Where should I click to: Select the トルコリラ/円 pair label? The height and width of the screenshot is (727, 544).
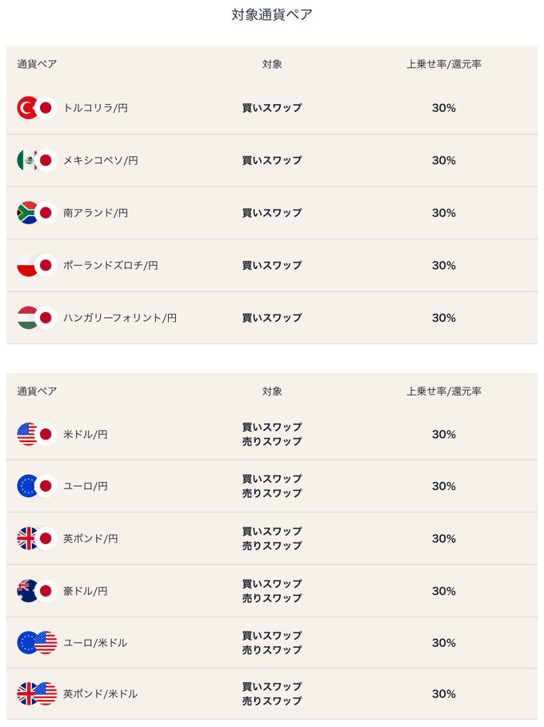95,108
